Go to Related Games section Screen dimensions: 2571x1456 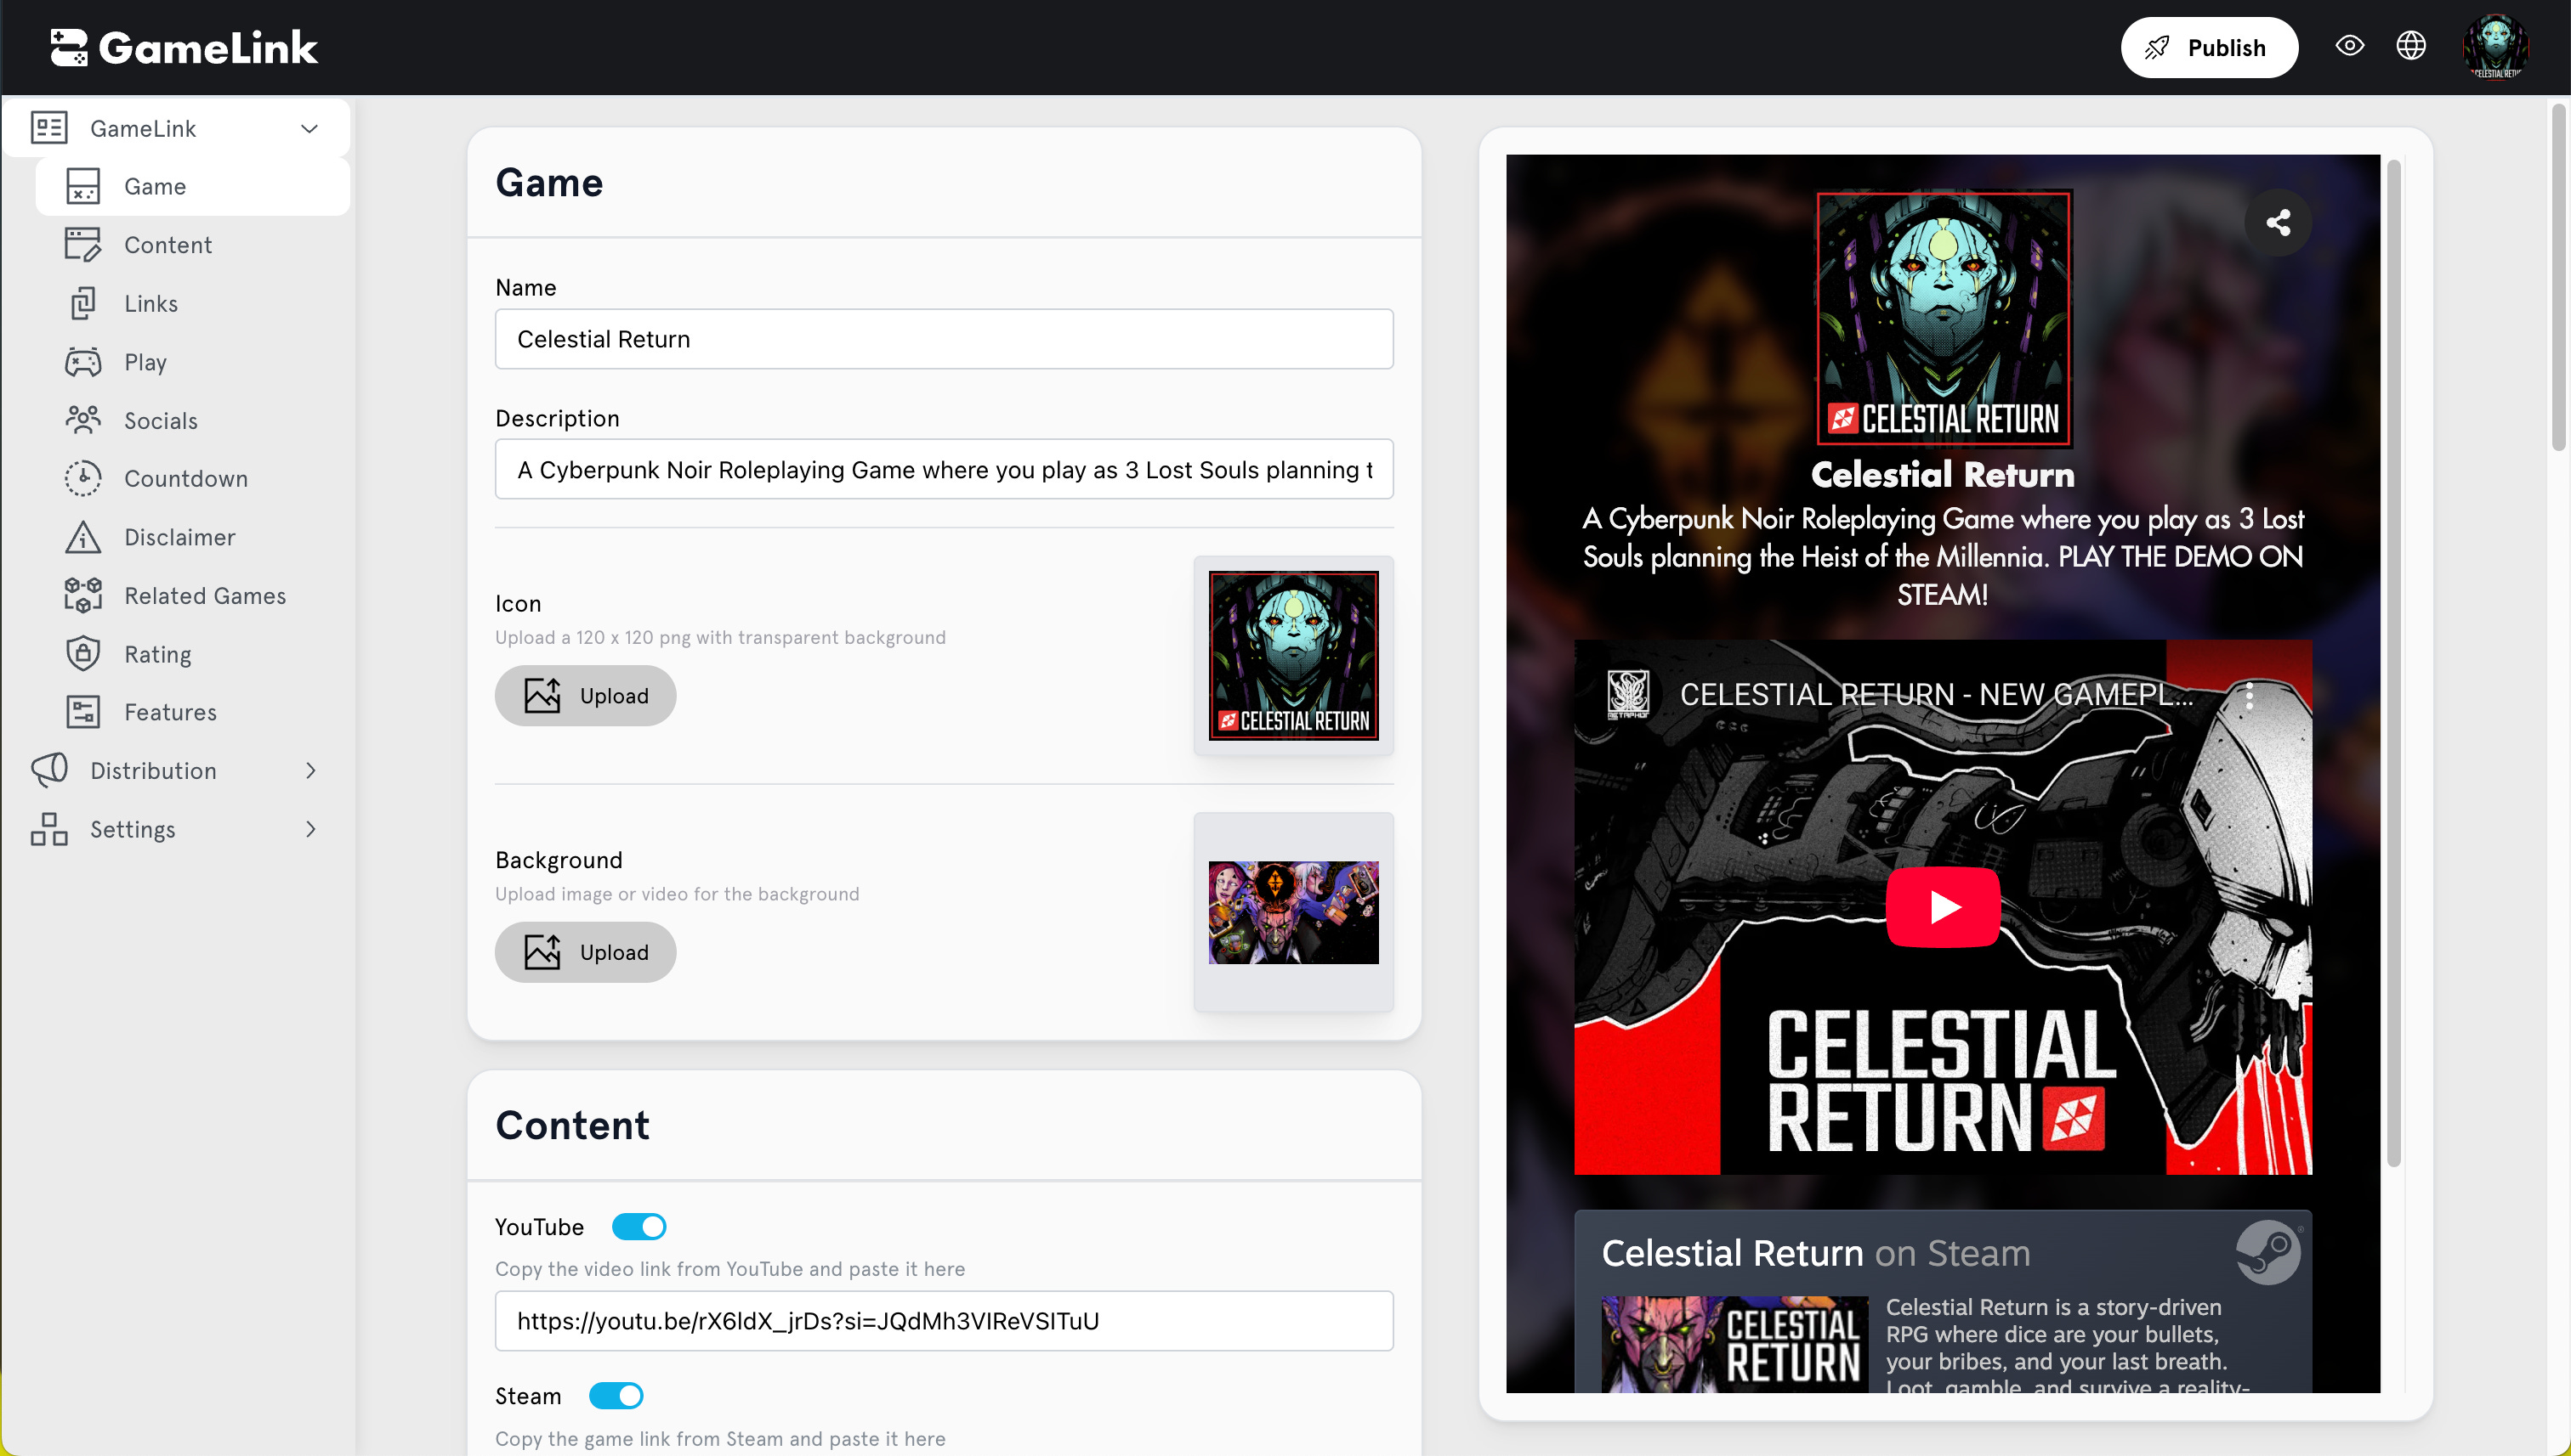(204, 596)
